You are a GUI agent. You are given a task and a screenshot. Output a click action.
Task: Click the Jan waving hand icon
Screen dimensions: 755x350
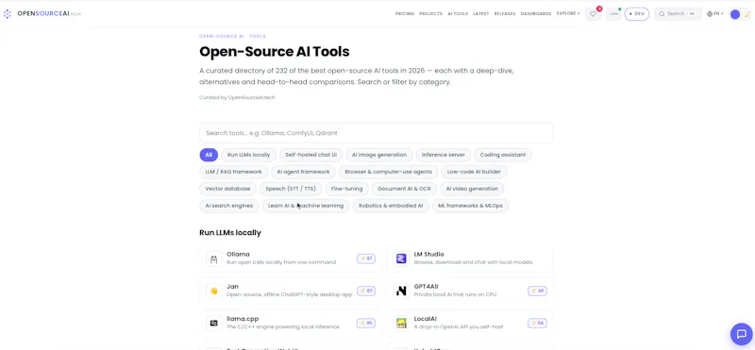pos(214,291)
